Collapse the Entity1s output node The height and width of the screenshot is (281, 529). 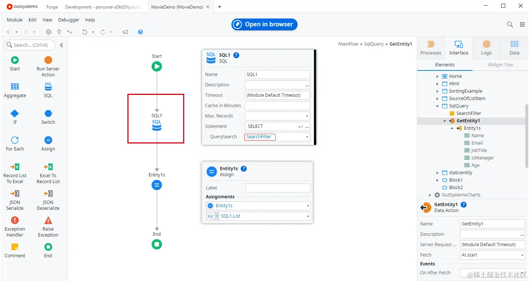[x=452, y=128]
